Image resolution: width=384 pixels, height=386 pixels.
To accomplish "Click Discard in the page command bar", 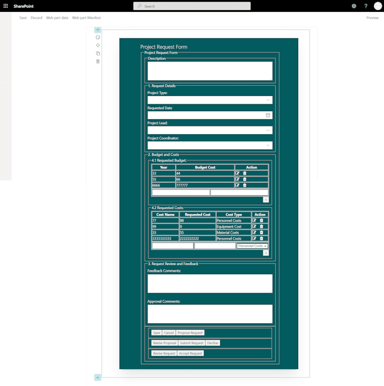I will 37,17.
